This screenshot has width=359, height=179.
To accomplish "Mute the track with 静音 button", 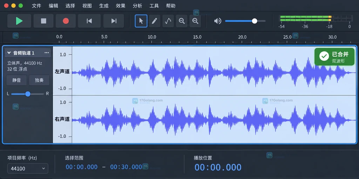I will (16, 80).
